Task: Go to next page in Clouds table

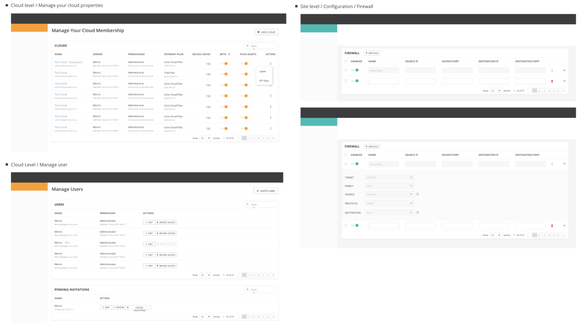Action: [x=273, y=138]
